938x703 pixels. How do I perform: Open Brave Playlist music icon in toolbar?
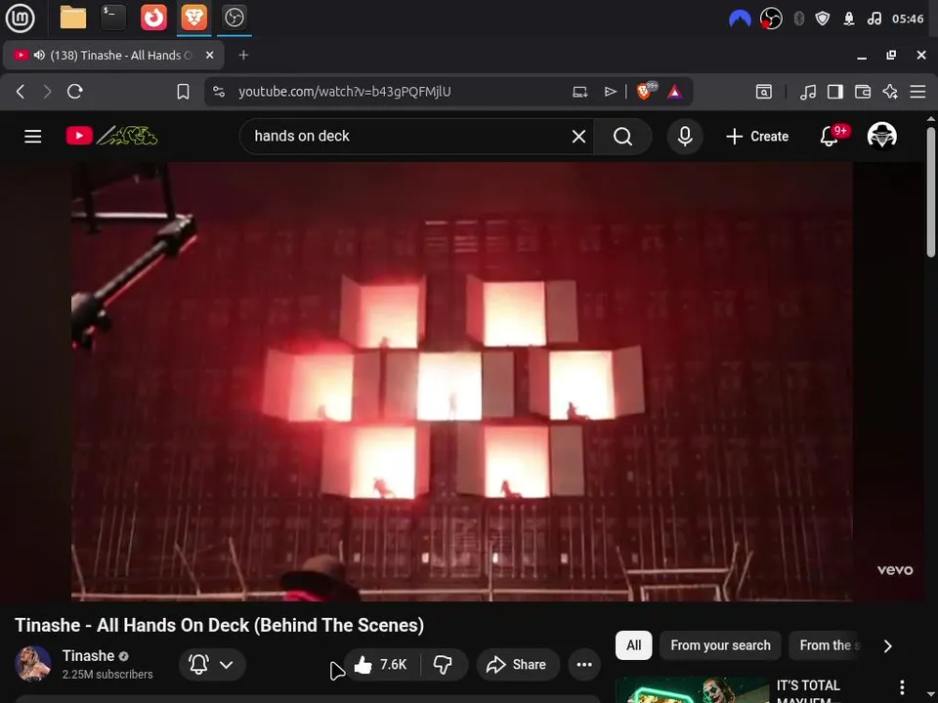point(808,92)
